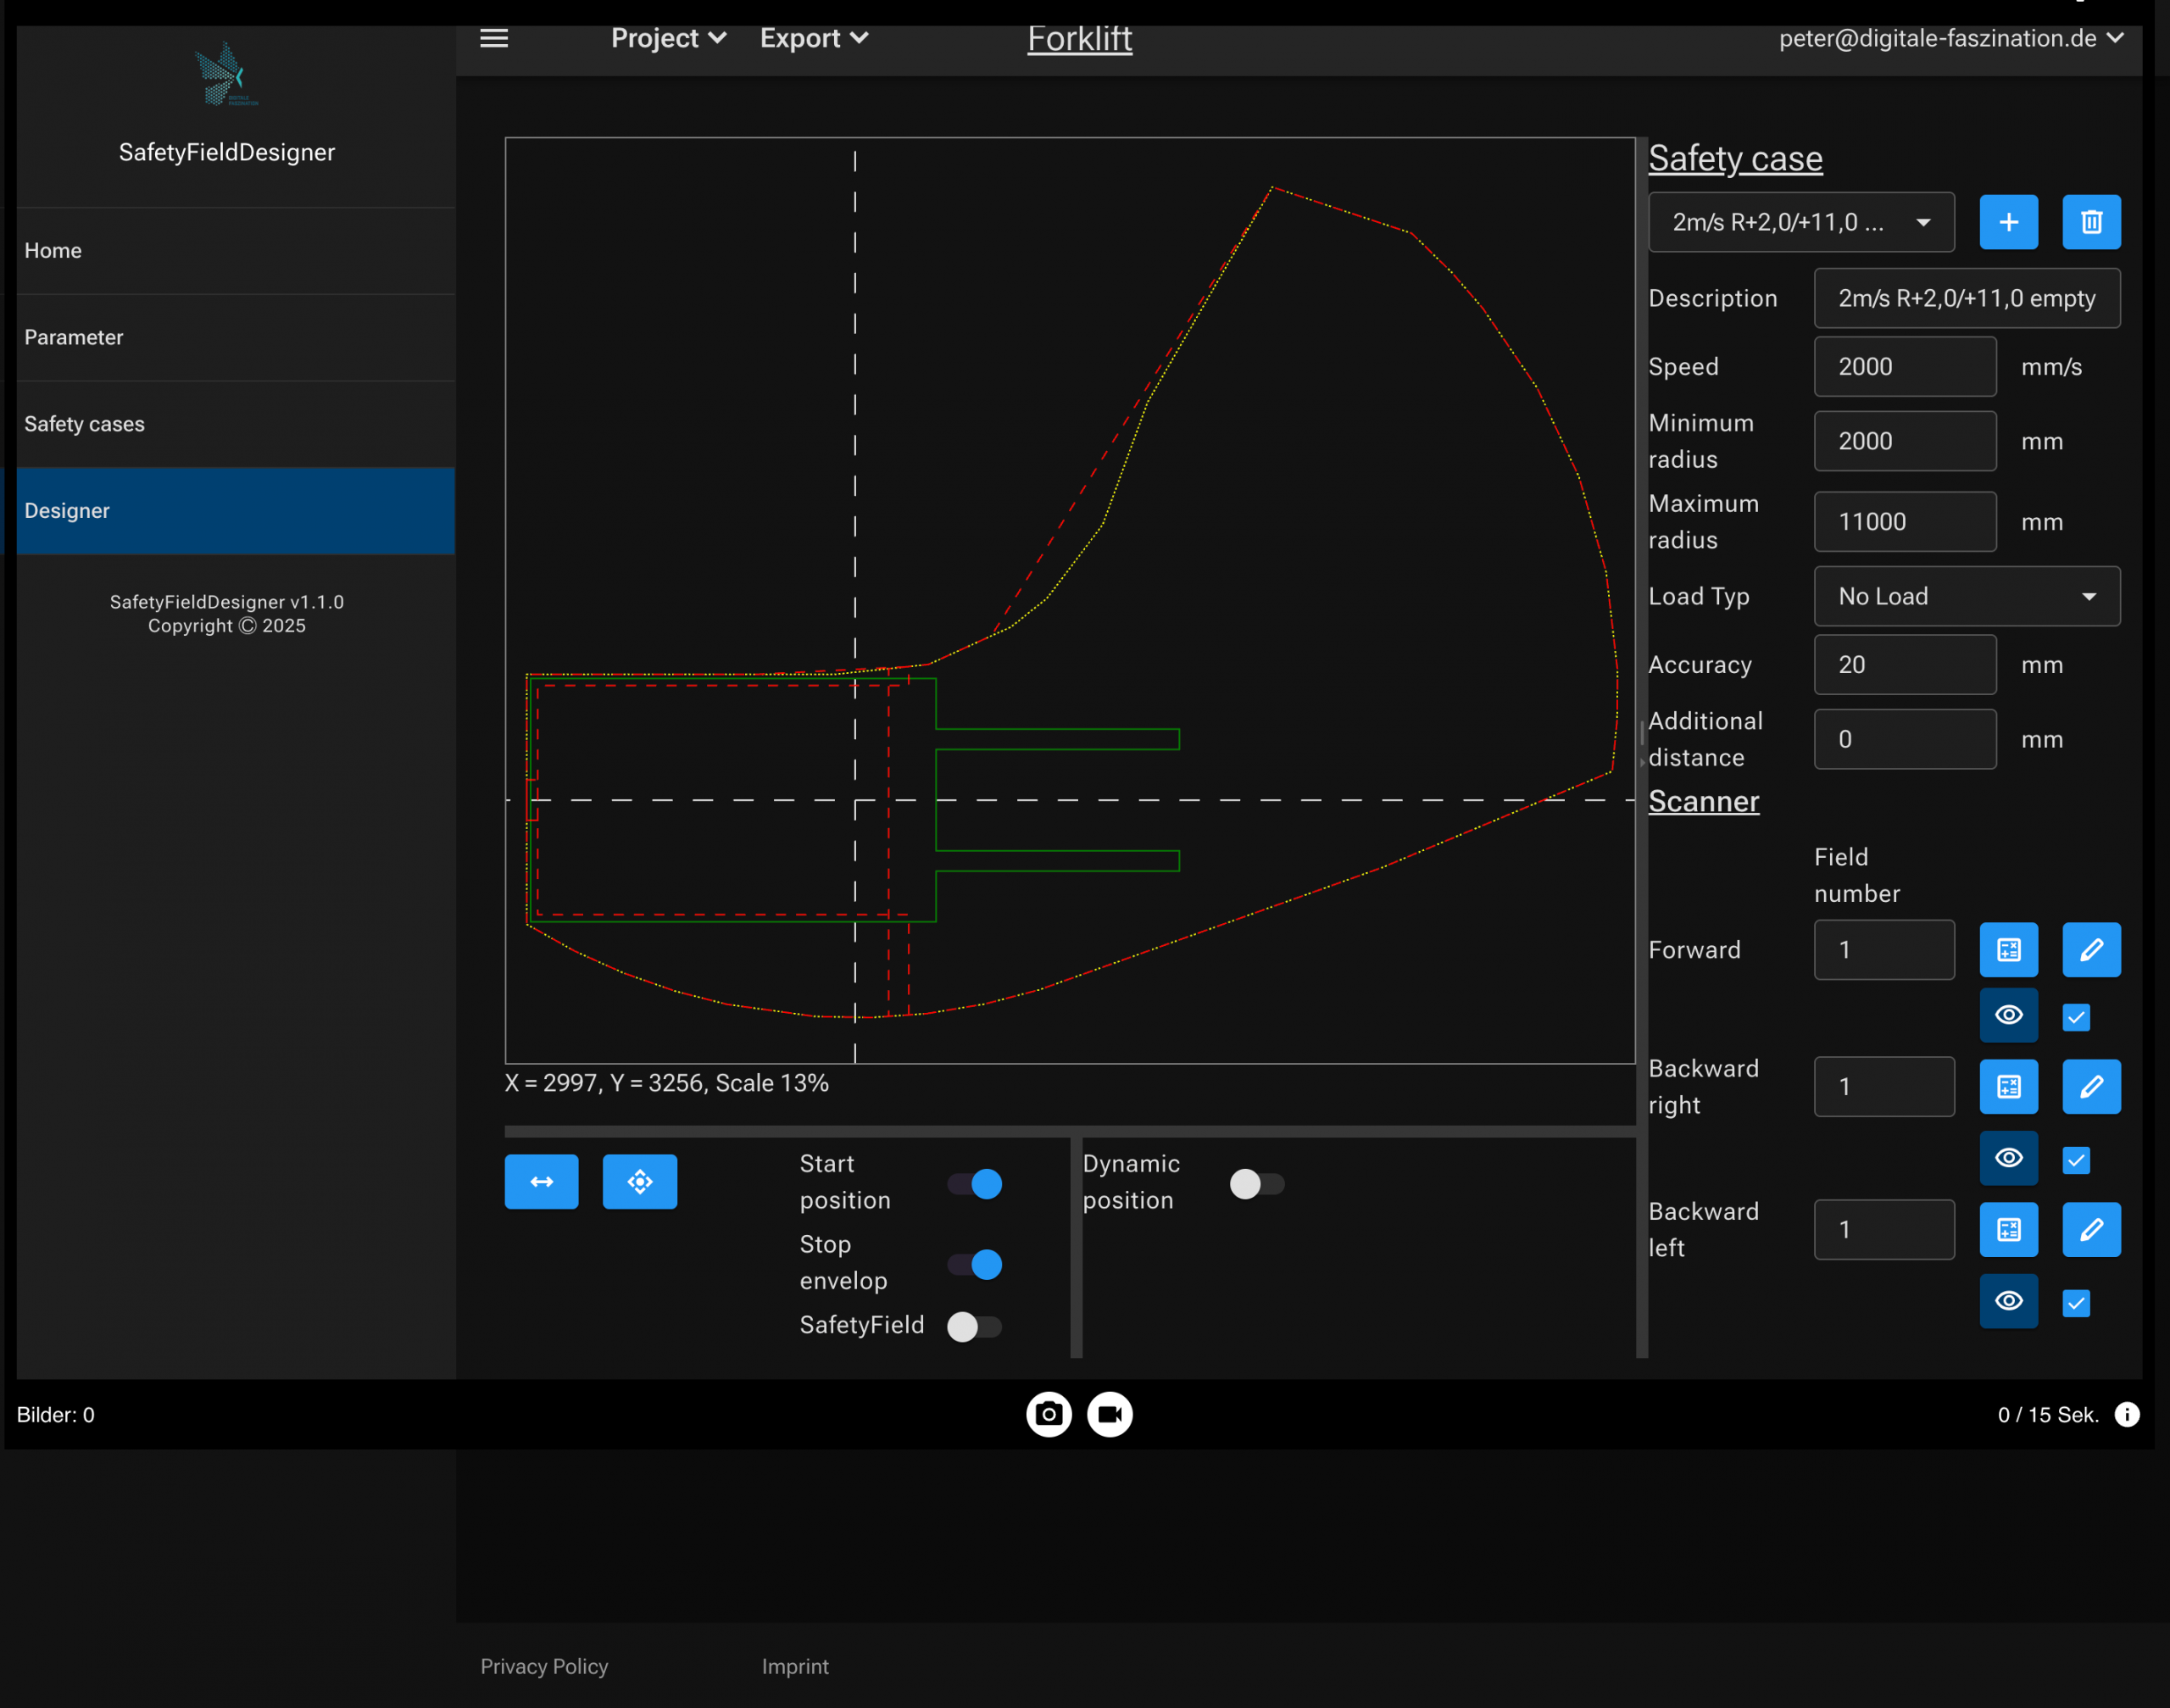2170x1708 pixels.
Task: Add a new safety case with plus button
Action: pyautogui.click(x=2008, y=222)
